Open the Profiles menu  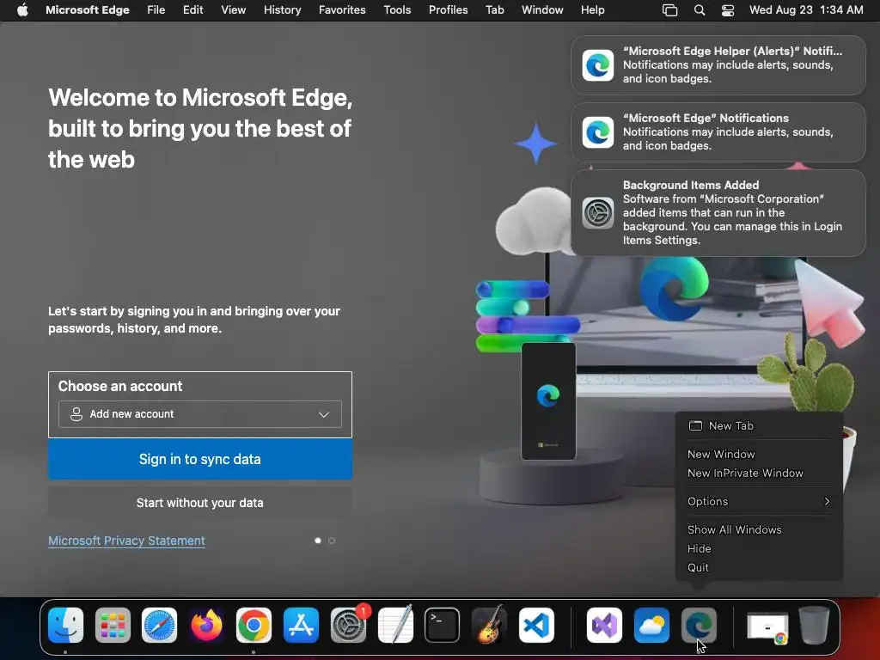[x=449, y=9]
